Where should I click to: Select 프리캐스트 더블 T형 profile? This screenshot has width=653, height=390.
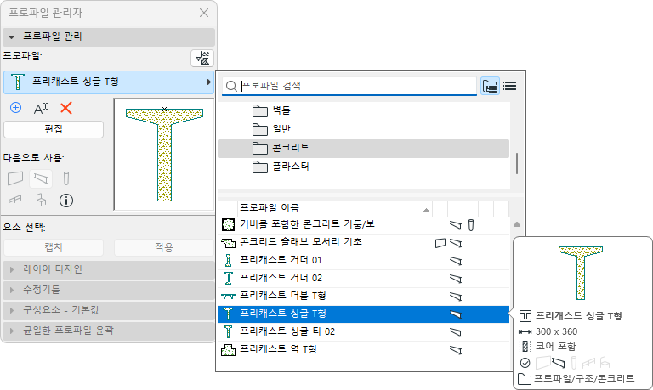364,297
